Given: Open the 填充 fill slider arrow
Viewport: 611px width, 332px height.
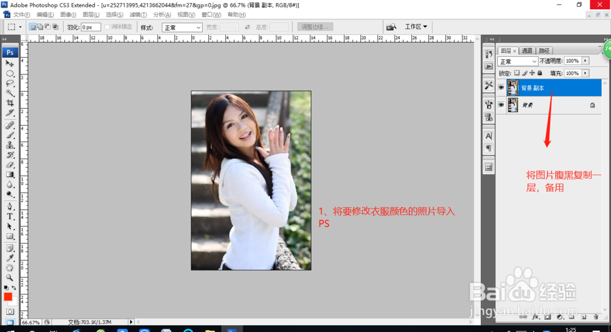Looking at the screenshot, I should (585, 73).
